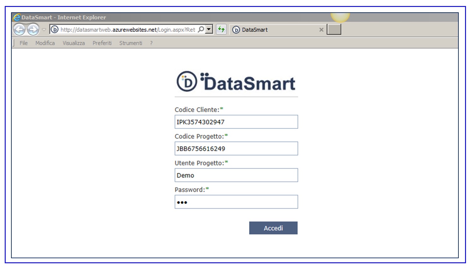This screenshot has width=472, height=268.
Task: Focus the Utente Progetto input field
Action: click(x=236, y=175)
